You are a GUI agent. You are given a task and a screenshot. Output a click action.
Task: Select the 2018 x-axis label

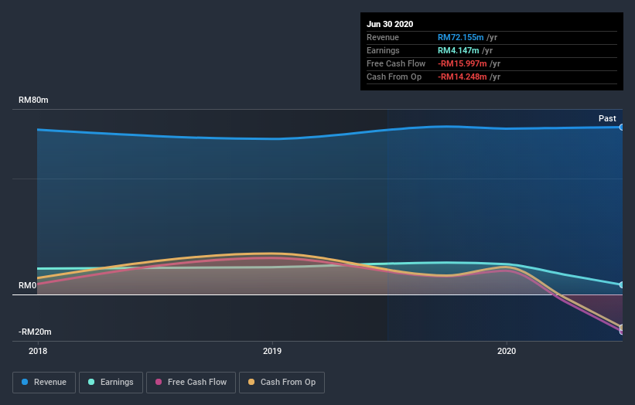pos(38,351)
